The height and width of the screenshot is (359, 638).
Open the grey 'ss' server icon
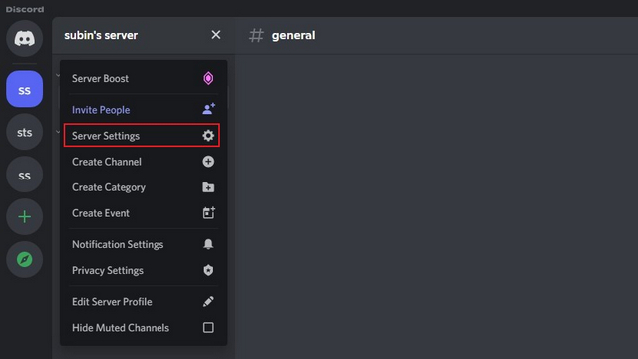point(24,176)
